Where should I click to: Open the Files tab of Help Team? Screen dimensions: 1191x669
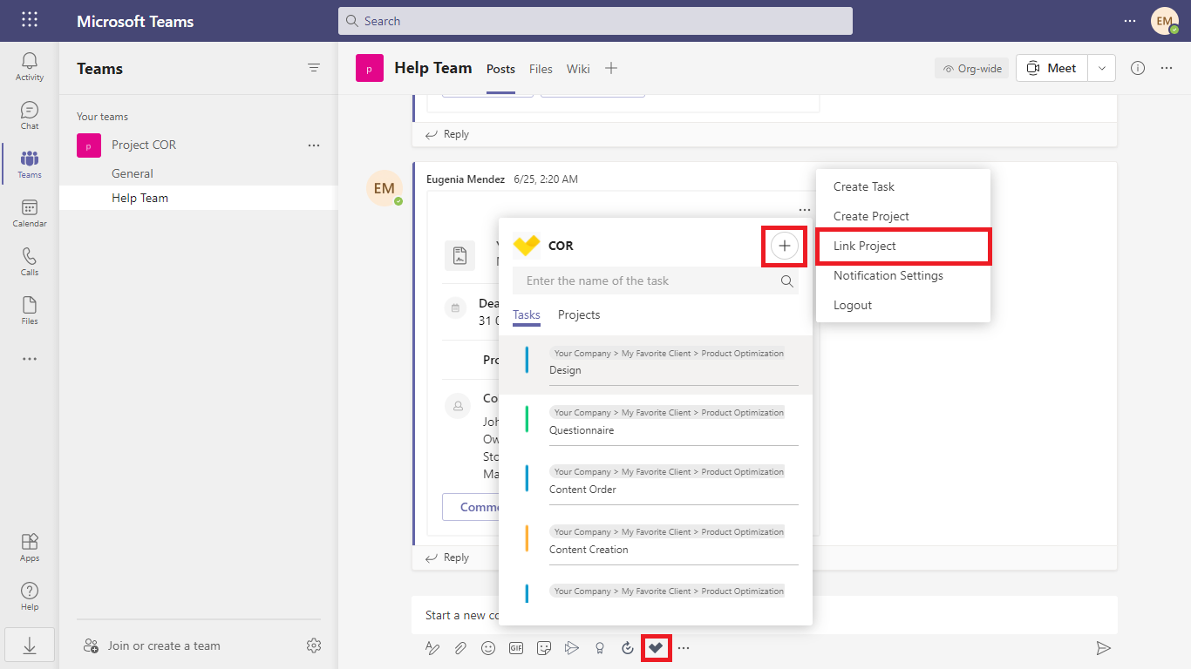(541, 69)
